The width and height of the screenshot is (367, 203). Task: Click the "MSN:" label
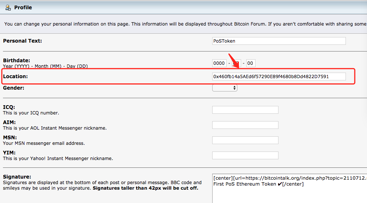pos(9,137)
